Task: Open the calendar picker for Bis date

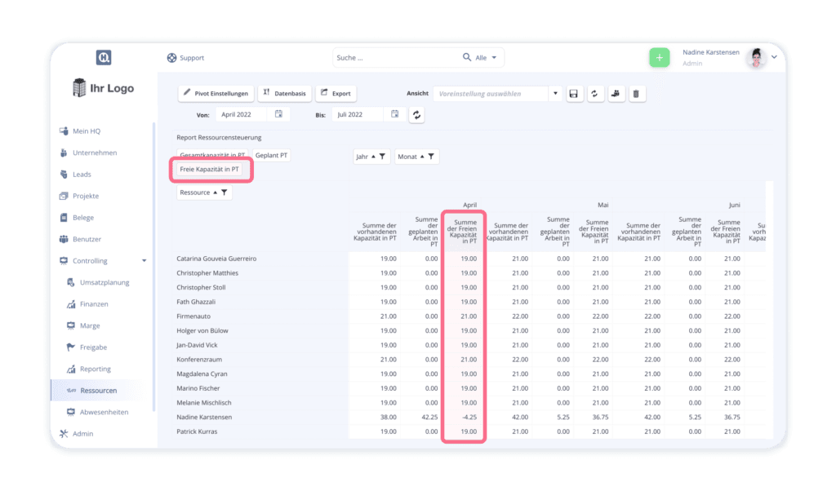Action: (395, 115)
